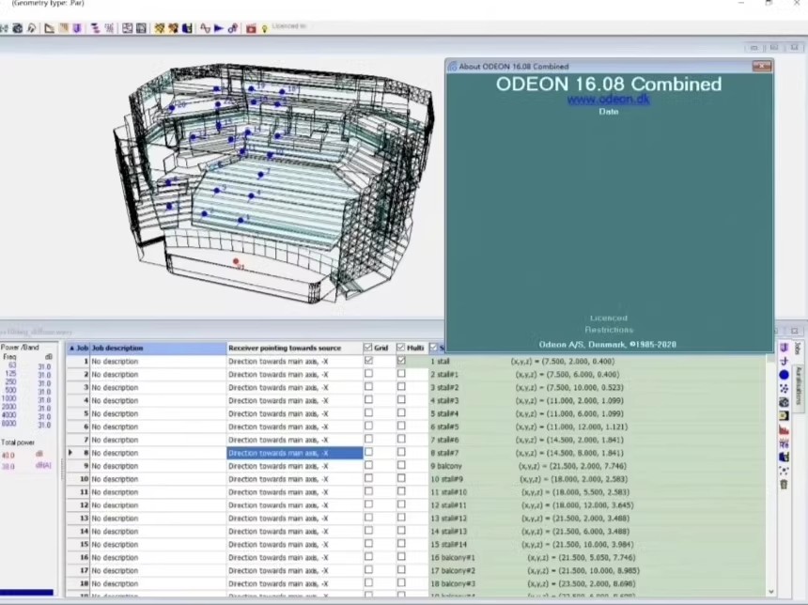Image resolution: width=808 pixels, height=605 pixels.
Task: Click the minimize button of the 3D view window
Action: 754,47
